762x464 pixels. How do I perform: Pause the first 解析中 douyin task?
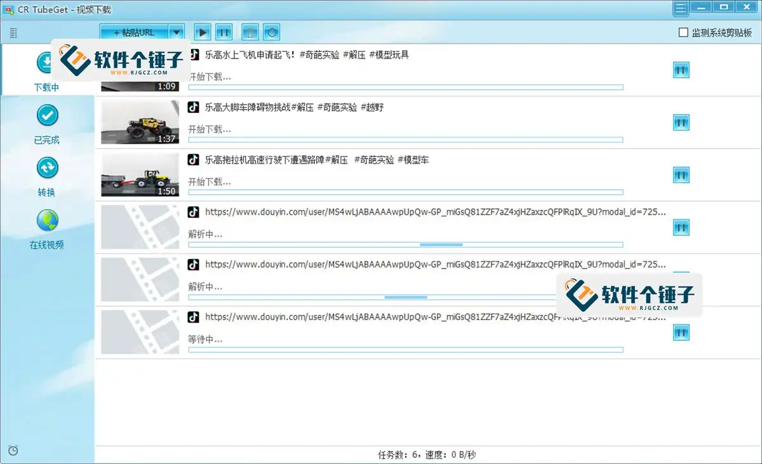coord(681,228)
